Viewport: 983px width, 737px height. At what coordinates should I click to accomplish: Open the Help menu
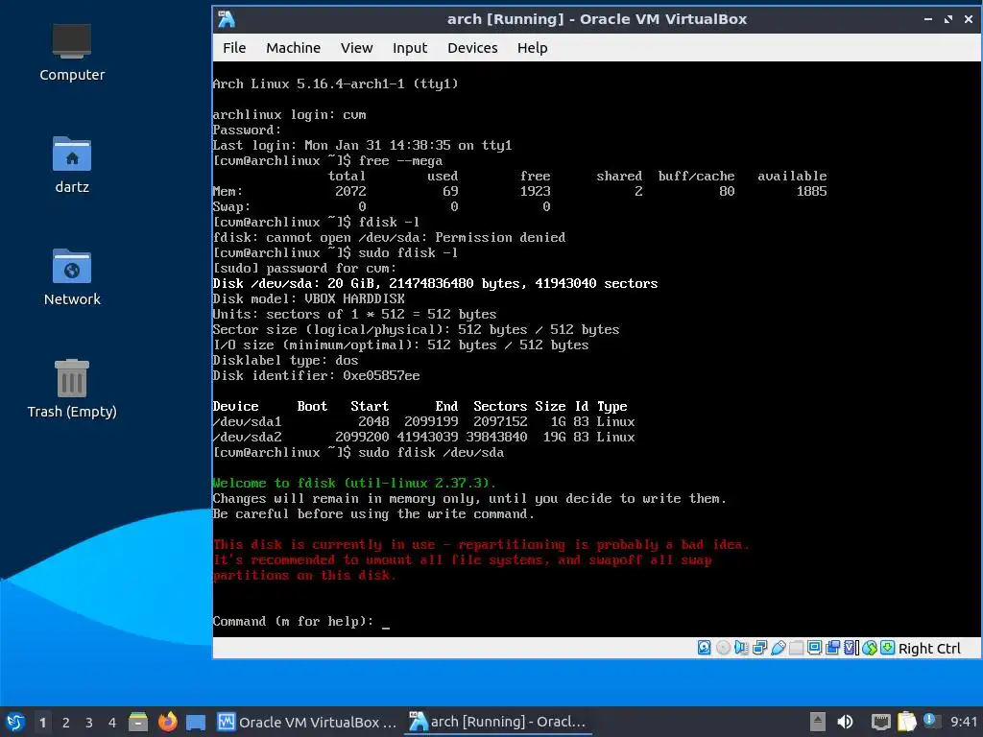(x=532, y=48)
